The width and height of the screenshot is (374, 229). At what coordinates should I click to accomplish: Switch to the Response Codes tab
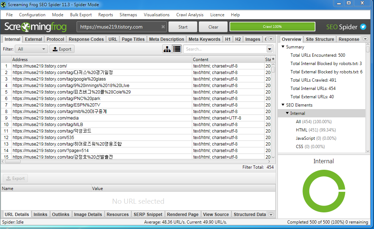click(86, 39)
